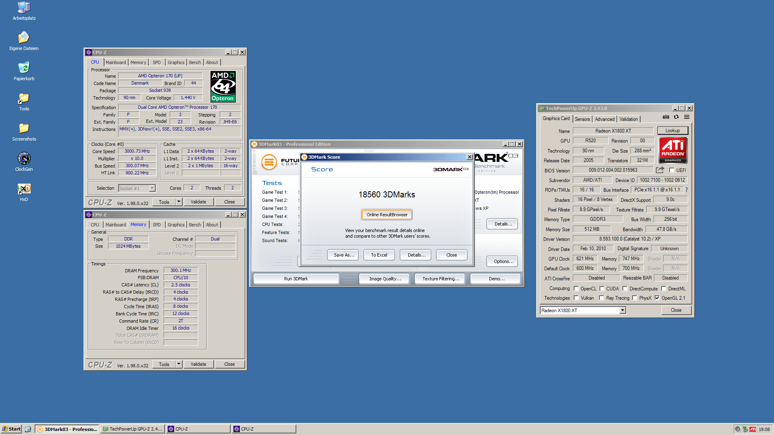Click Close button in GPU-Z window

pos(676,310)
